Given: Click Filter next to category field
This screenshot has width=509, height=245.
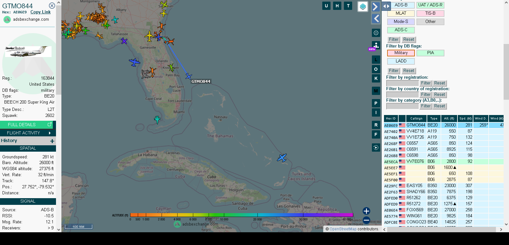Looking at the screenshot, I should point(426,106).
